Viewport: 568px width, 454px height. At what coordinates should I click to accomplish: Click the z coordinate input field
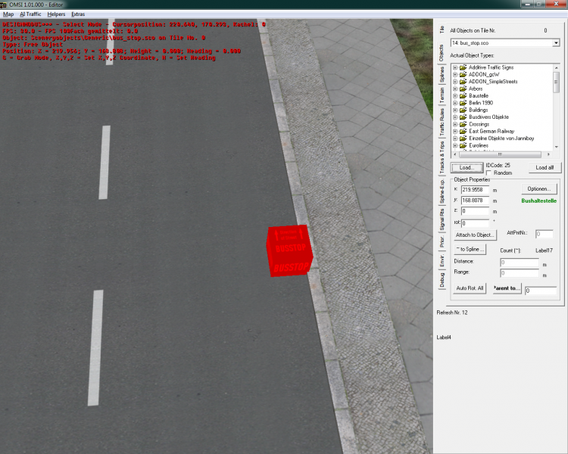click(x=475, y=210)
